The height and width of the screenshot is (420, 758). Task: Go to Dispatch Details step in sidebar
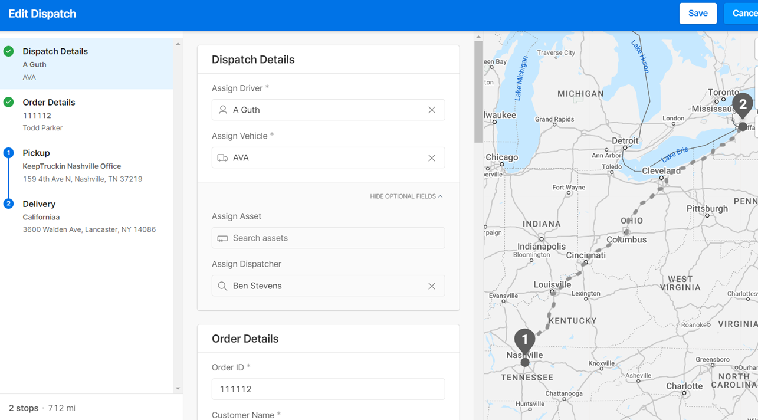(x=55, y=51)
